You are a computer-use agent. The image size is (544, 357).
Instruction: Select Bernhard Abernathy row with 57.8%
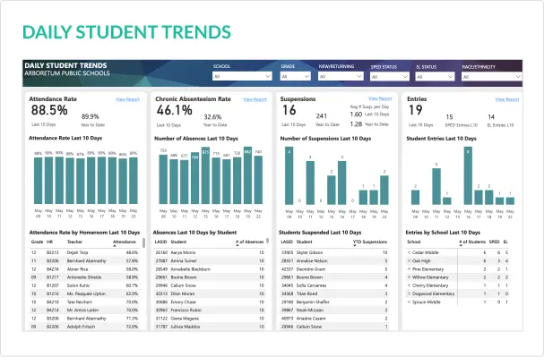[x=84, y=260]
